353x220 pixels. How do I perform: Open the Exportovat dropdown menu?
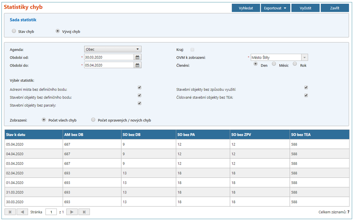coord(275,8)
